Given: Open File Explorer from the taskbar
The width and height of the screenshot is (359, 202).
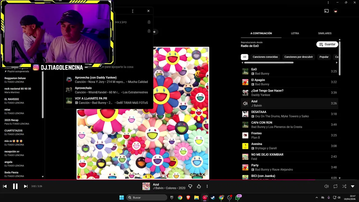Looking at the screenshot, I should (196, 198).
